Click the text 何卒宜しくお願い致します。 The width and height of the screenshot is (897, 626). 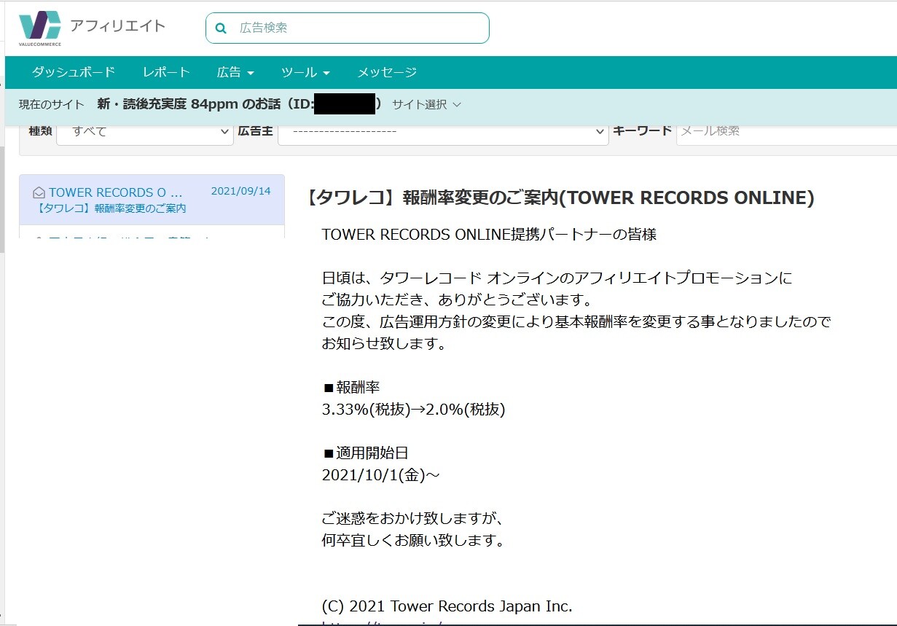point(412,541)
